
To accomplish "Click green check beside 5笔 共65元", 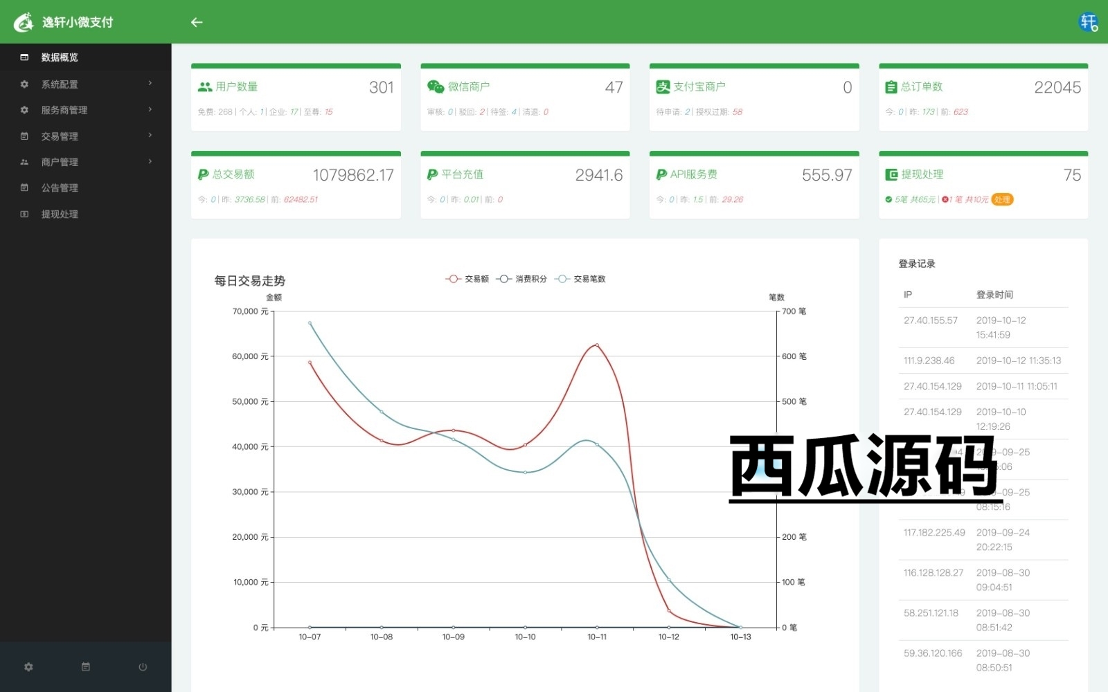I will [x=888, y=199].
